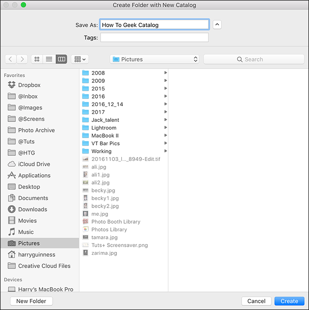Switch to list view mode
Viewport: 309px width, 310px height.
tap(48, 60)
